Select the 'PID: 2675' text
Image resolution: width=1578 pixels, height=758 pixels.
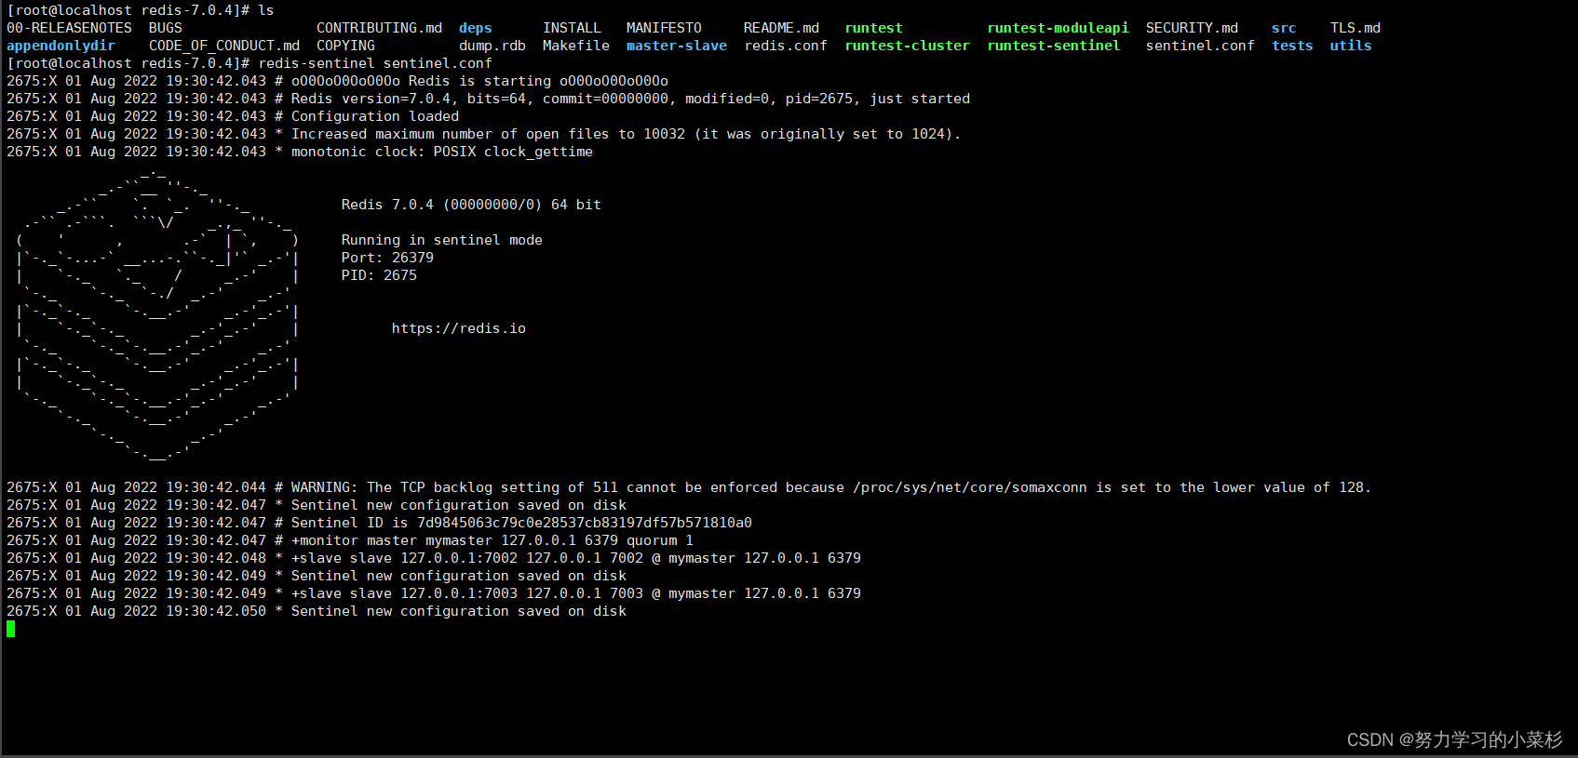click(x=379, y=275)
